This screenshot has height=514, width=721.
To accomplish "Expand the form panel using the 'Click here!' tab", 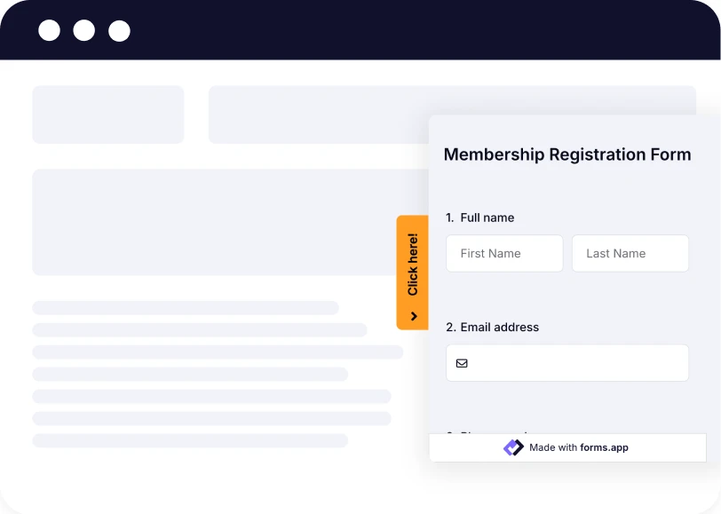I will tap(412, 266).
